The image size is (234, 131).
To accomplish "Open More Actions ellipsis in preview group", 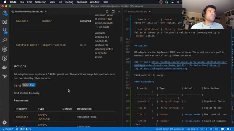I will click(x=119, y=11).
